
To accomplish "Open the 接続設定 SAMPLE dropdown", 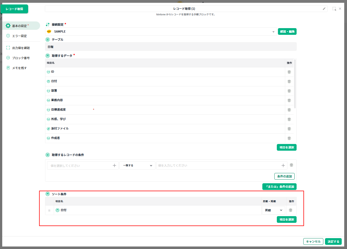I will coord(161,31).
